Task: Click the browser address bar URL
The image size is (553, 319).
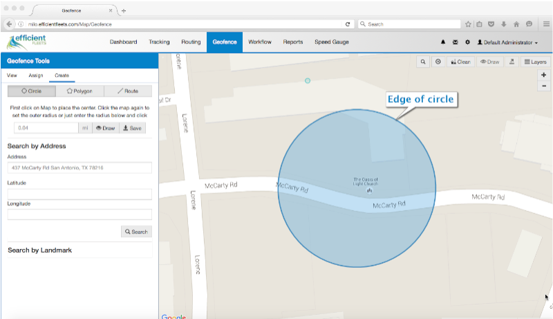Action: (70, 24)
